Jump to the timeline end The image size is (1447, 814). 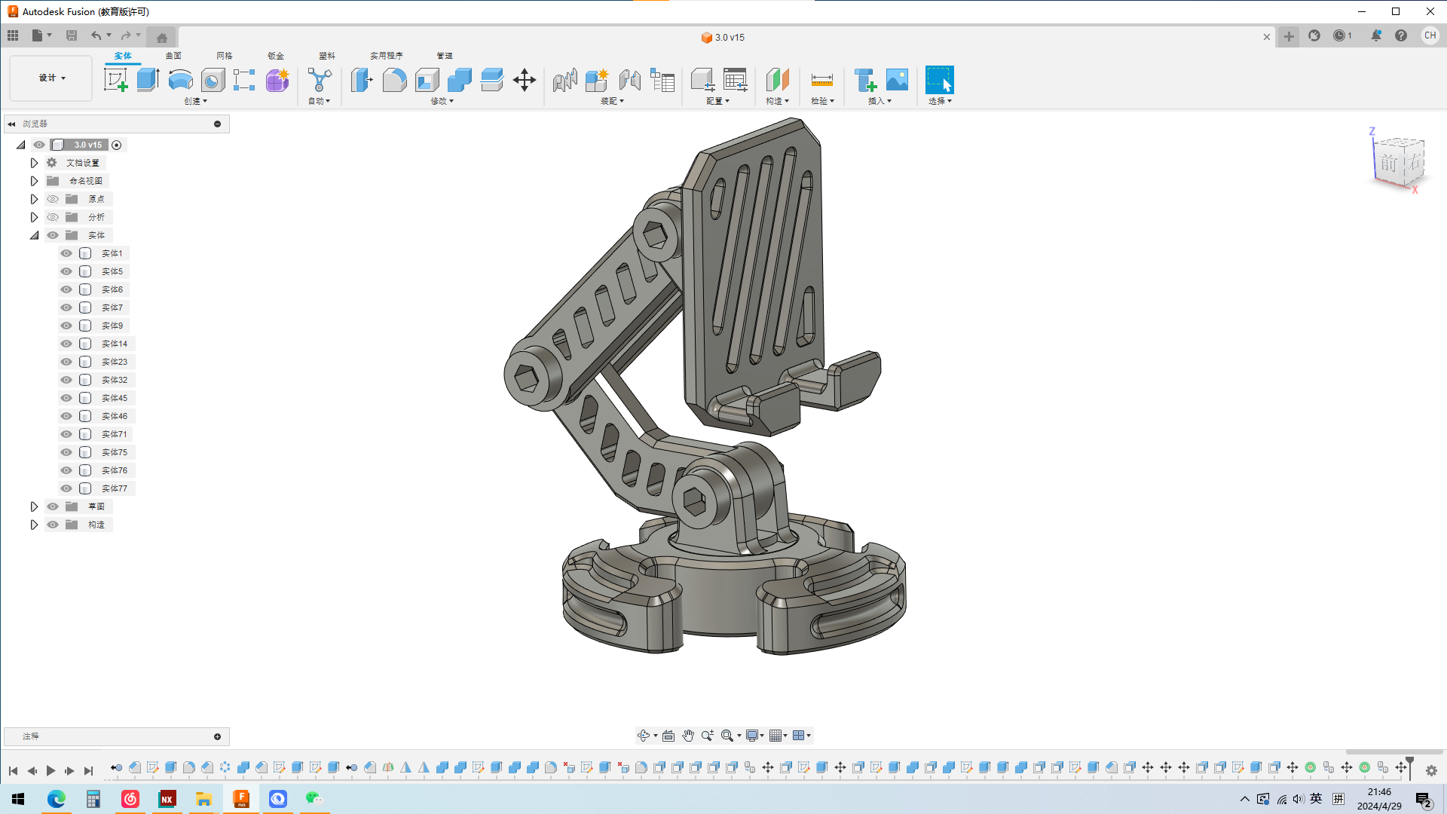click(x=88, y=770)
